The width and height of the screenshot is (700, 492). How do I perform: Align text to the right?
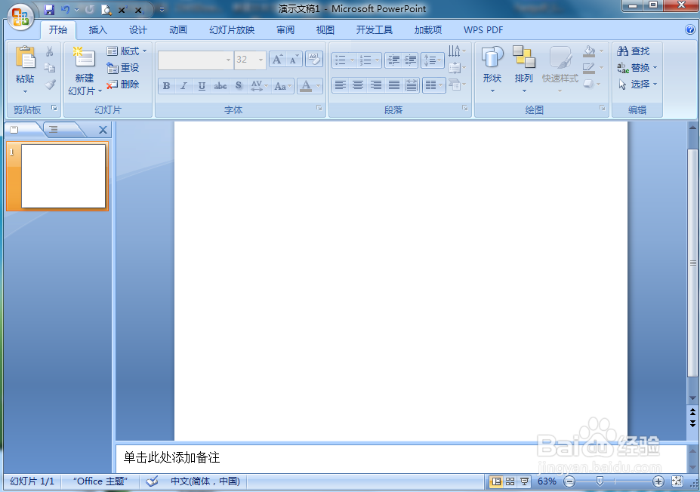point(376,85)
